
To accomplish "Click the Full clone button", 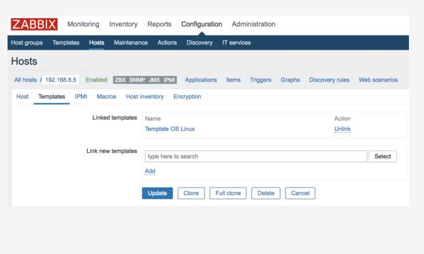I will (228, 193).
